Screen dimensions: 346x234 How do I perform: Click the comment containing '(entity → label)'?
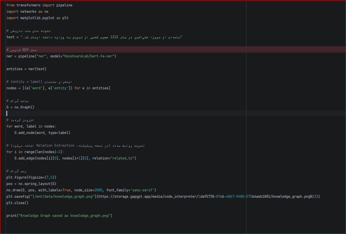click(39, 82)
